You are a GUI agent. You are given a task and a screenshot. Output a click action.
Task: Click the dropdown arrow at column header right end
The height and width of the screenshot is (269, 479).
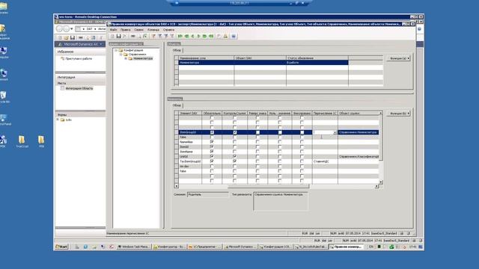pos(381,113)
